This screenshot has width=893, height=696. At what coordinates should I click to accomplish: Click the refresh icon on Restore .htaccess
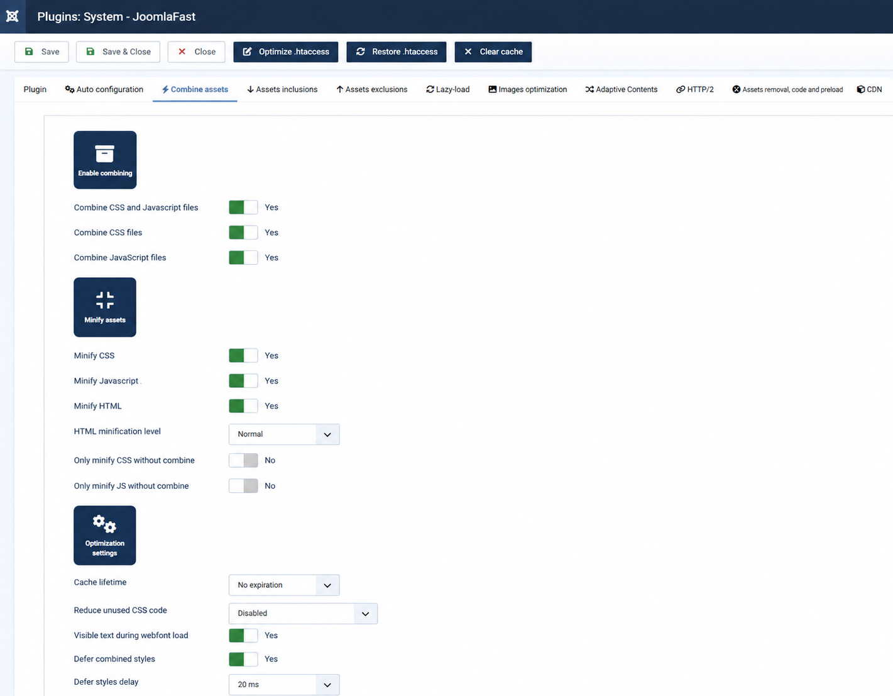[x=361, y=52]
